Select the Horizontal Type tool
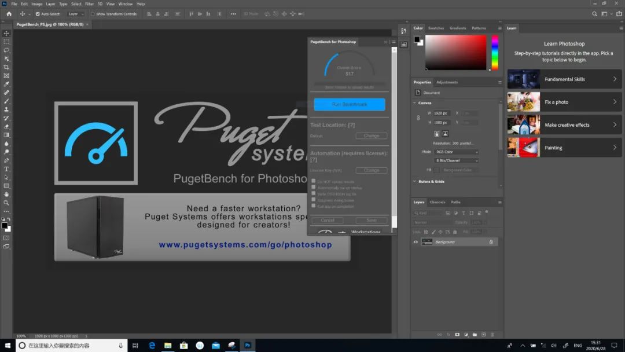This screenshot has height=352, width=625. point(6,169)
